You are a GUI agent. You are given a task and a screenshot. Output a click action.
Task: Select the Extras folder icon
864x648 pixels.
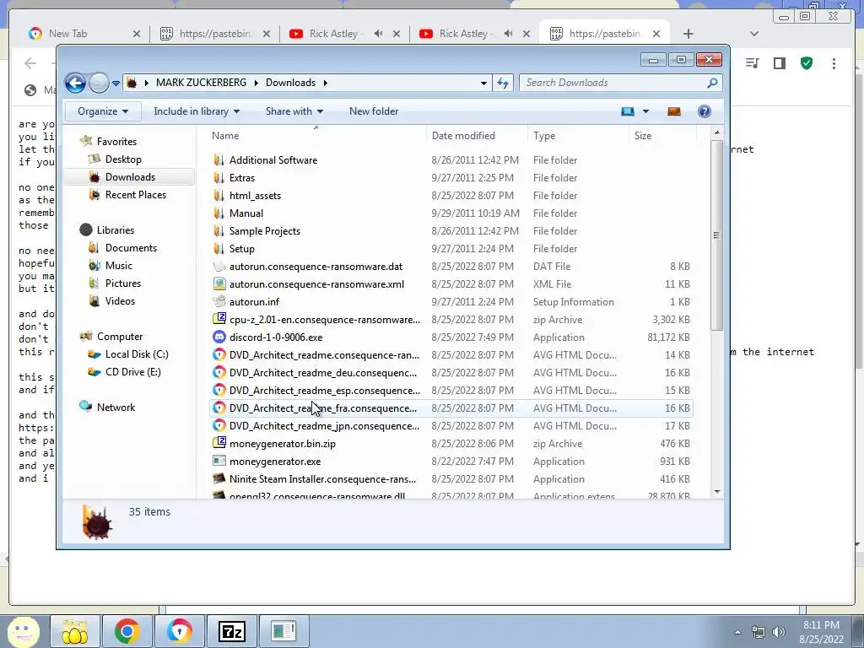219,178
